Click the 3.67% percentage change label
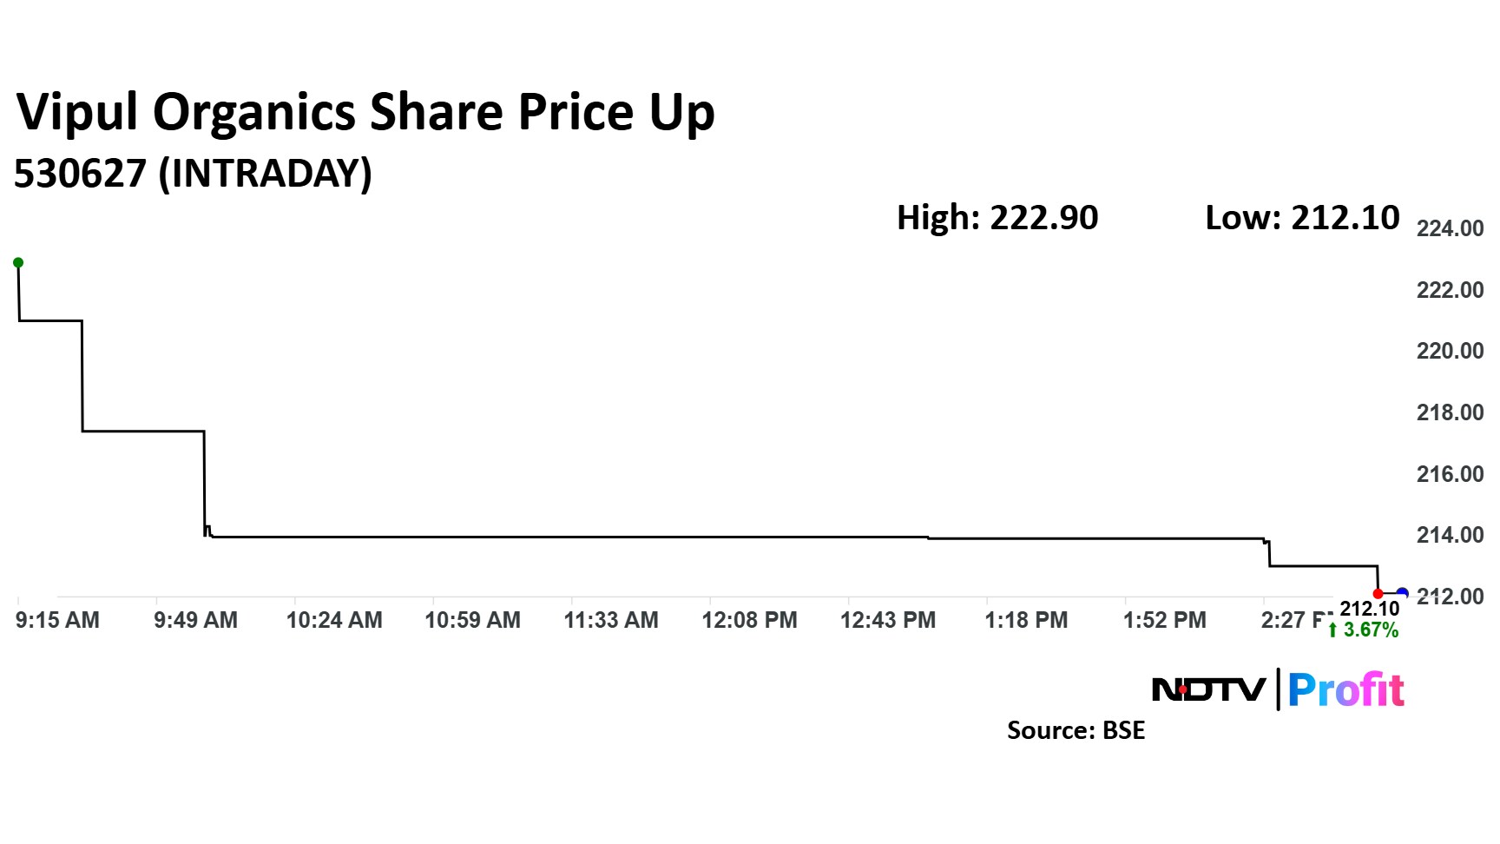The height and width of the screenshot is (844, 1500). point(1371,630)
